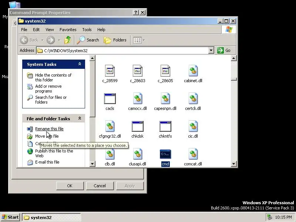Collapse File and Folder Tasks panel

pos(80,118)
